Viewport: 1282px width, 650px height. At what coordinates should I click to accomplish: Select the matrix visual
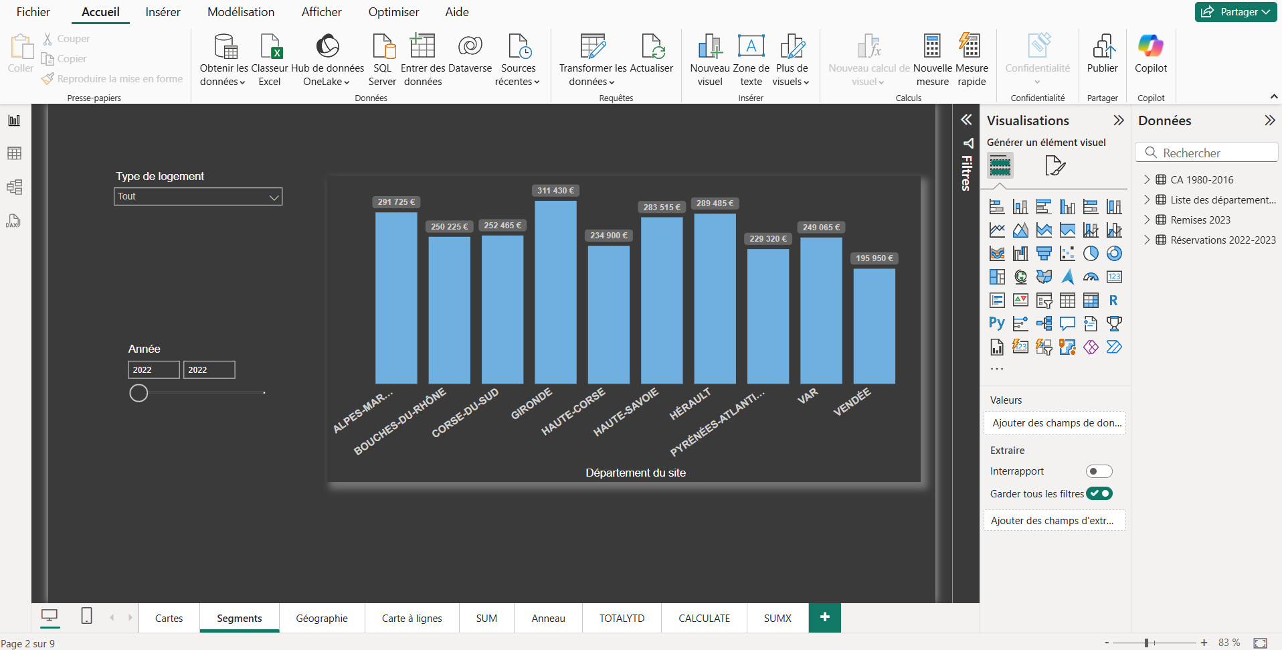pos(1091,301)
